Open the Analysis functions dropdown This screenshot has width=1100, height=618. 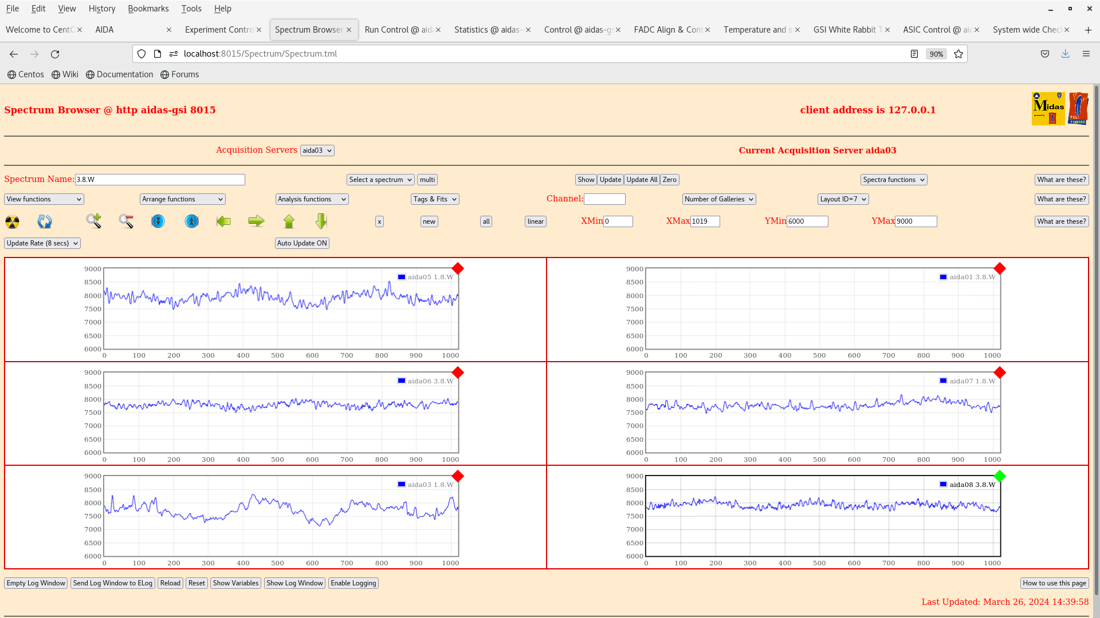click(312, 199)
